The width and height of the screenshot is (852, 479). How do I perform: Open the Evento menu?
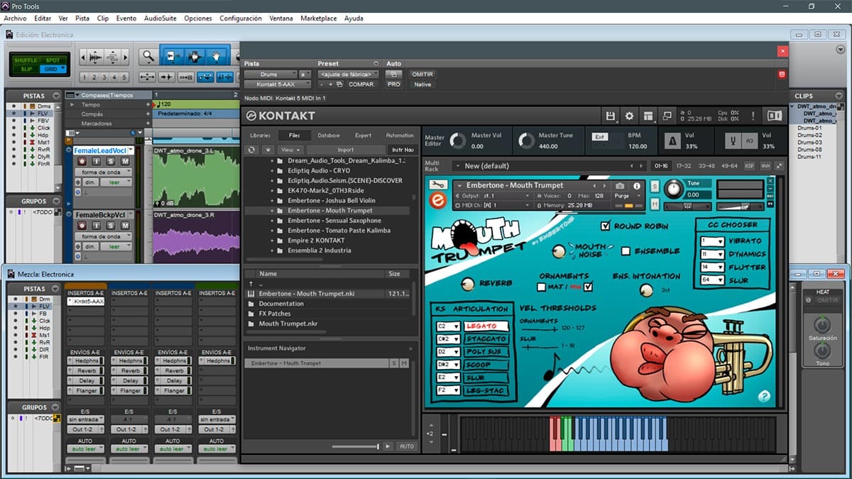point(126,18)
